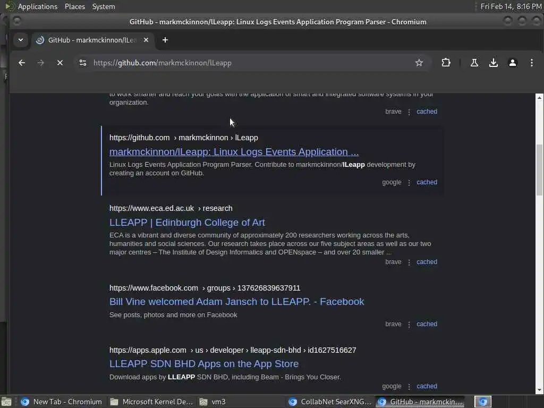This screenshot has height=408, width=544.
Task: Click the facebook.com groups URL text
Action: pyautogui.click(x=205, y=288)
